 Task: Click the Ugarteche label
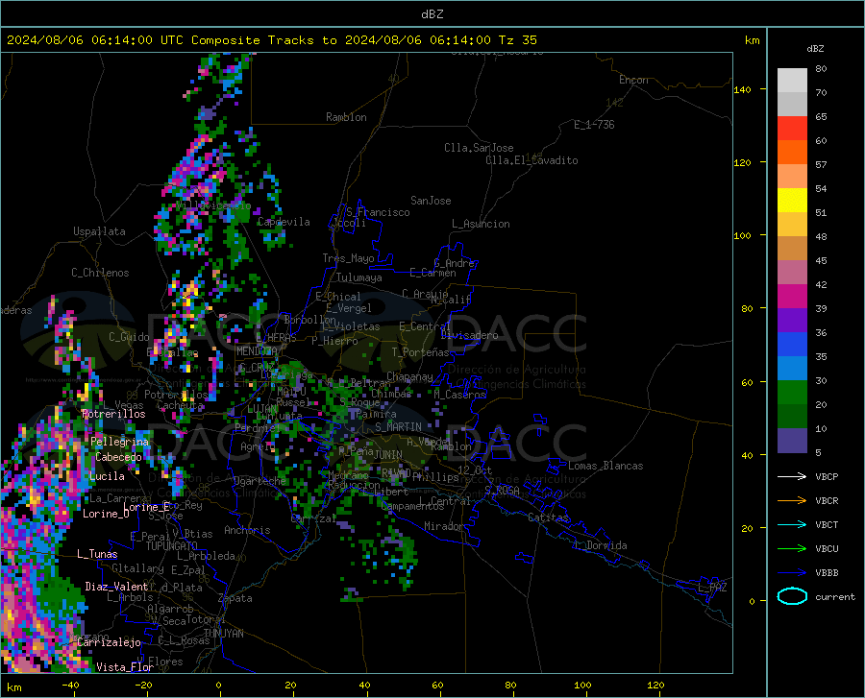pyautogui.click(x=259, y=481)
